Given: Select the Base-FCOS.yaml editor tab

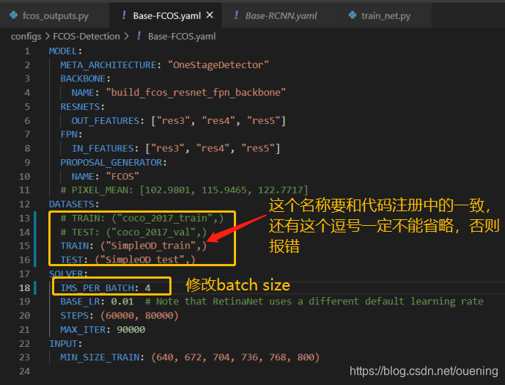Looking at the screenshot, I should [x=166, y=15].
